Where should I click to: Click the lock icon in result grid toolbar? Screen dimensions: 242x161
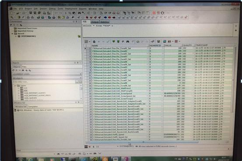[94, 42]
